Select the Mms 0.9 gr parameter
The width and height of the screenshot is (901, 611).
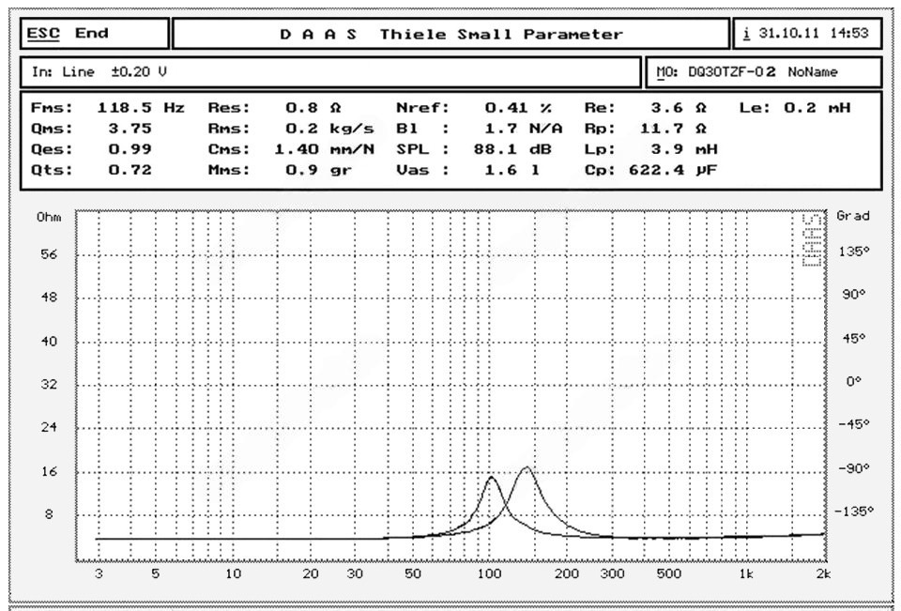(x=280, y=170)
